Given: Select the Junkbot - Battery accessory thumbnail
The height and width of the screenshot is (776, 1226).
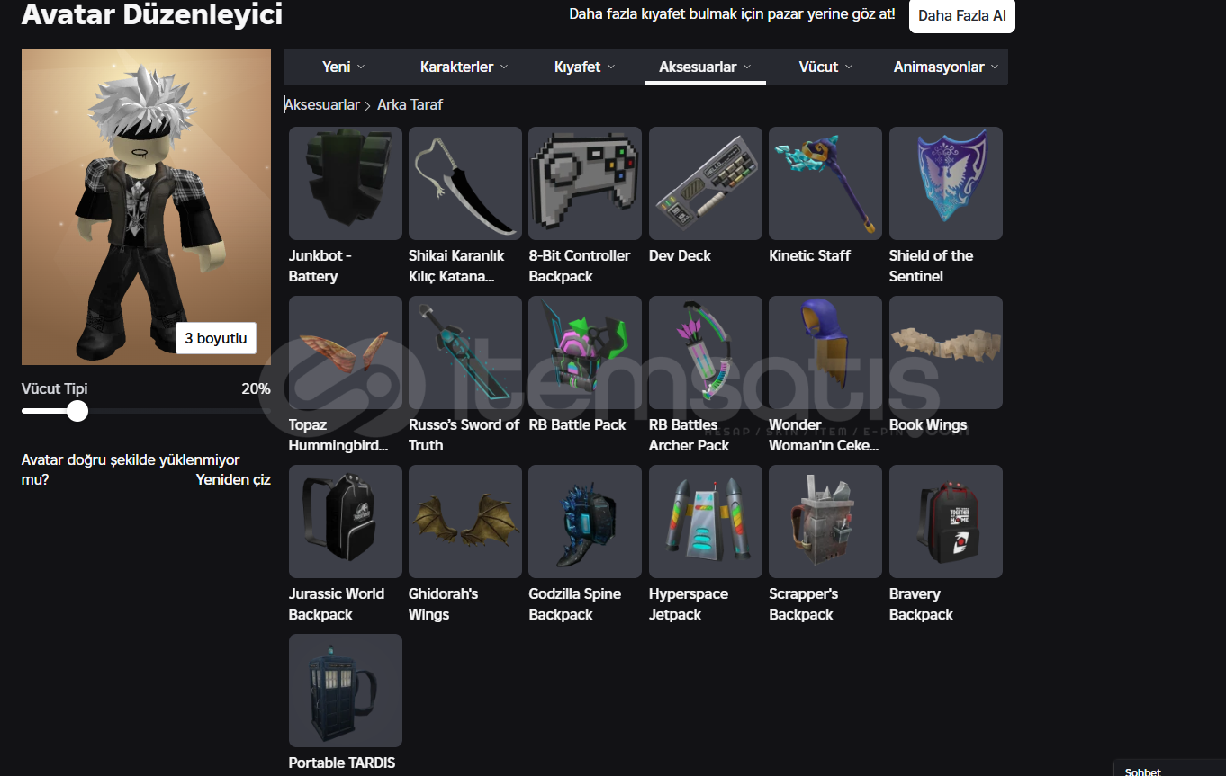Looking at the screenshot, I should click(x=346, y=183).
